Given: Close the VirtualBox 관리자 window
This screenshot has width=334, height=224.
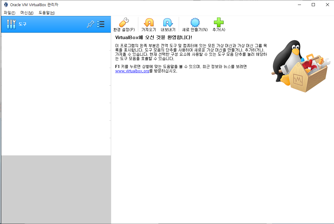Looking at the screenshot, I should [328, 5].
